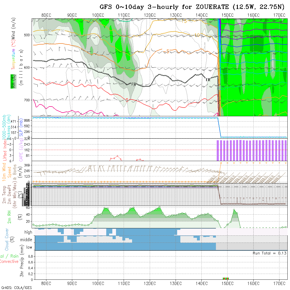Viewport: 290px width, 290px height.
Task: Click the 'middle' cloud cover row label
Action: click(x=26, y=240)
